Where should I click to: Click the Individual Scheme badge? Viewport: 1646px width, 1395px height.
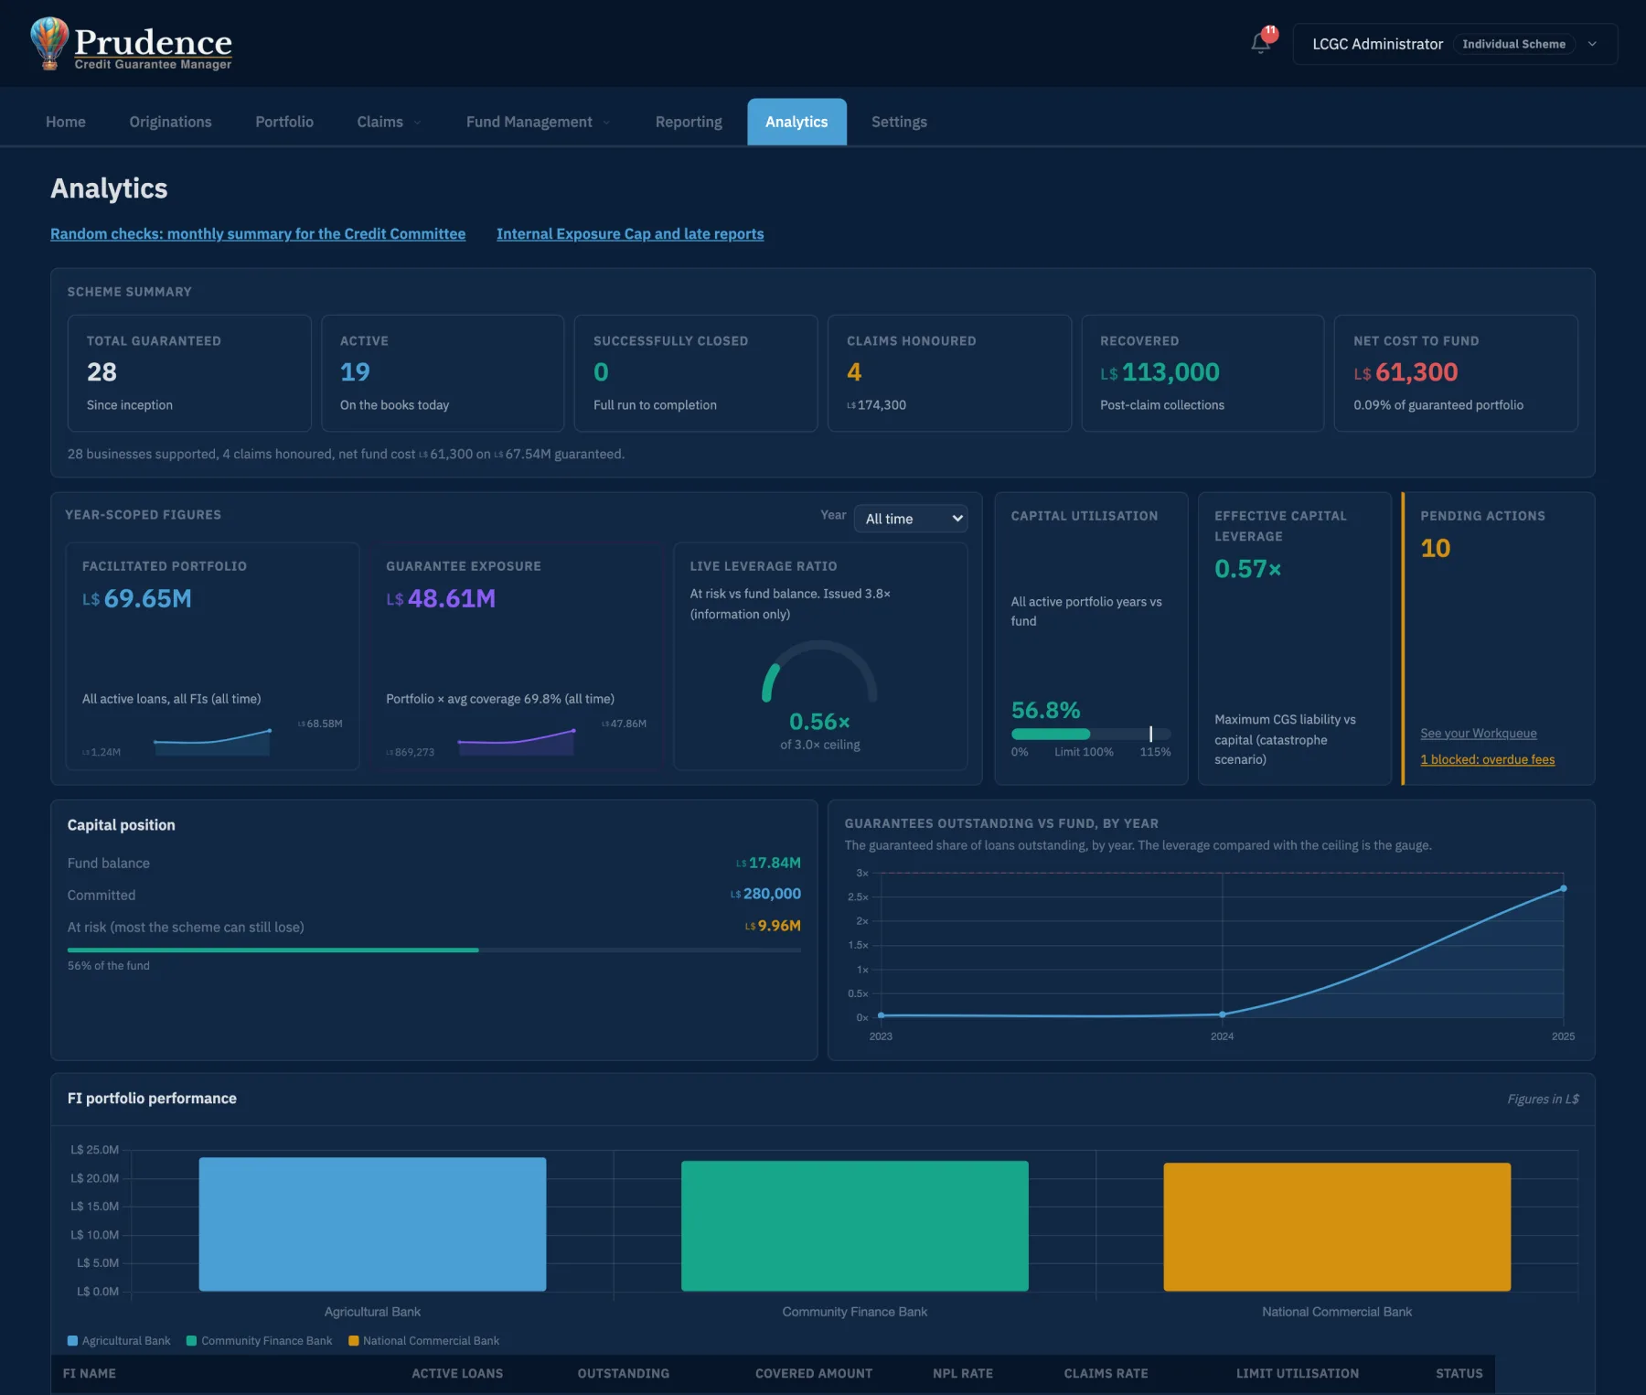tap(1513, 44)
